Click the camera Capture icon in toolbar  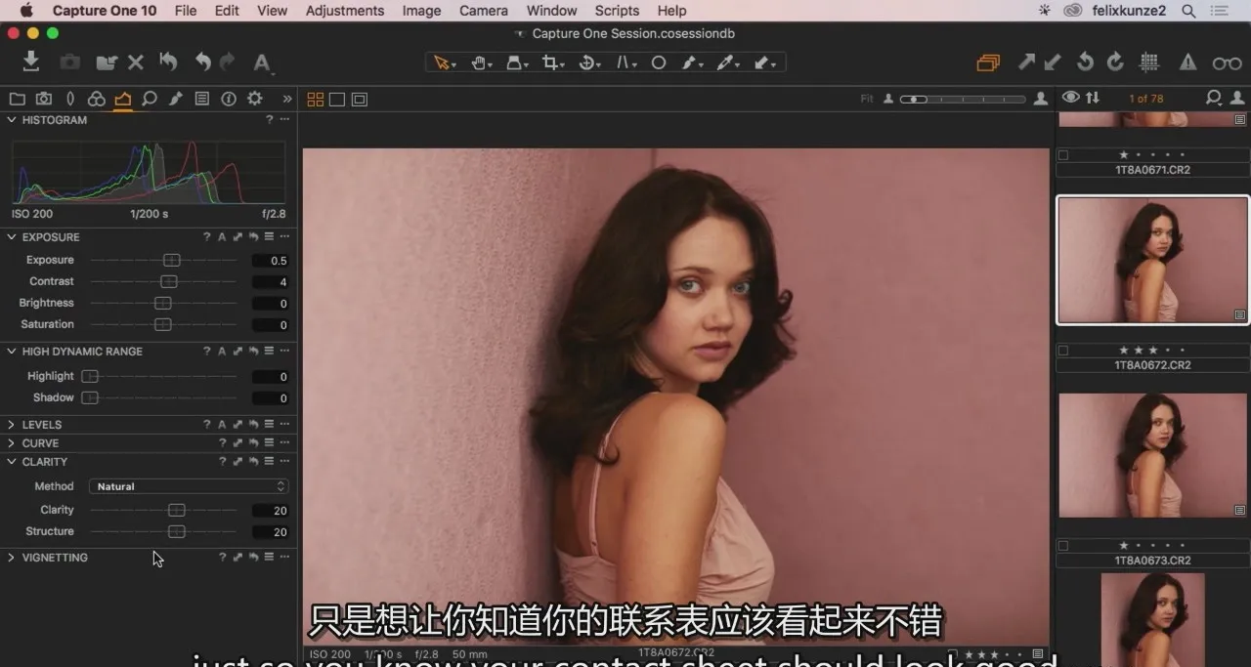tap(69, 63)
